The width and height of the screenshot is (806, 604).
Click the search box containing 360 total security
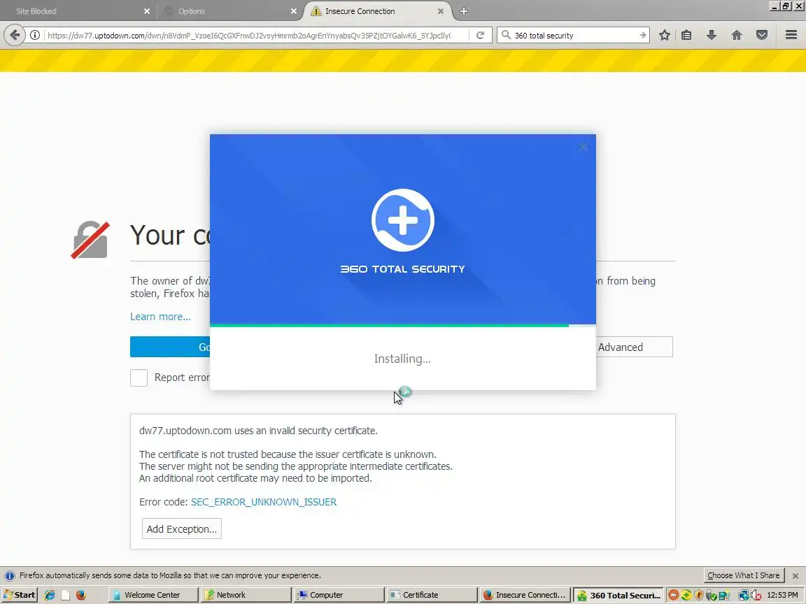[573, 35]
